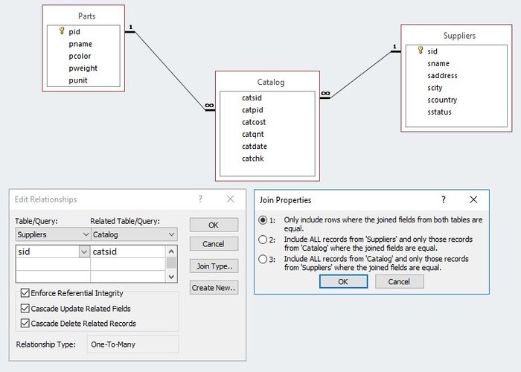This screenshot has height=372, width=521.
Task: Expand the sid field dropdown
Action: [83, 252]
